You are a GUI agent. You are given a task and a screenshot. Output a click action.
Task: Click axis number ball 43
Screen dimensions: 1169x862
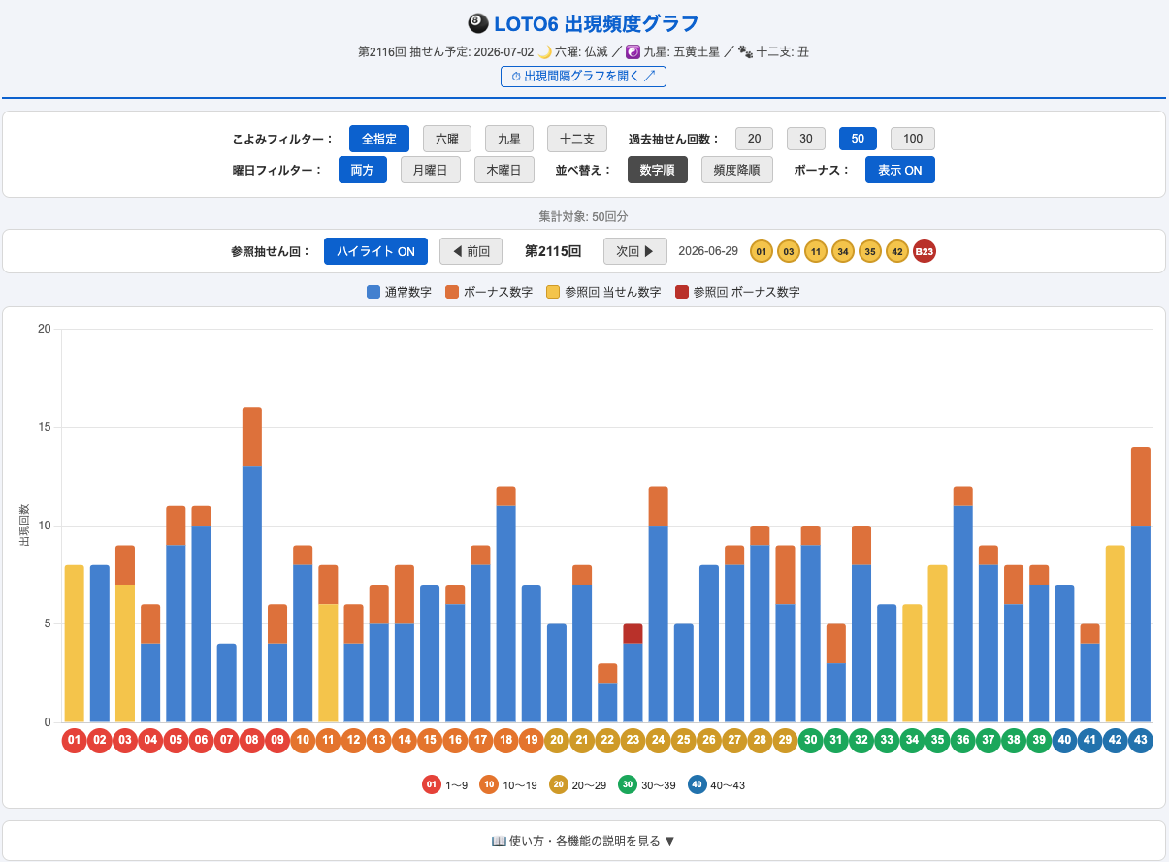pos(1141,741)
